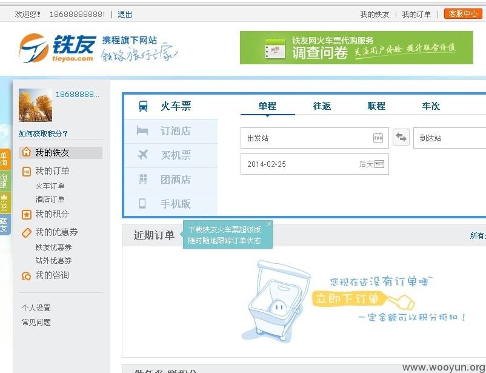Click the order list icon beside 我的订单
Image resolution: width=486 pixels, height=373 pixels.
tap(27, 171)
